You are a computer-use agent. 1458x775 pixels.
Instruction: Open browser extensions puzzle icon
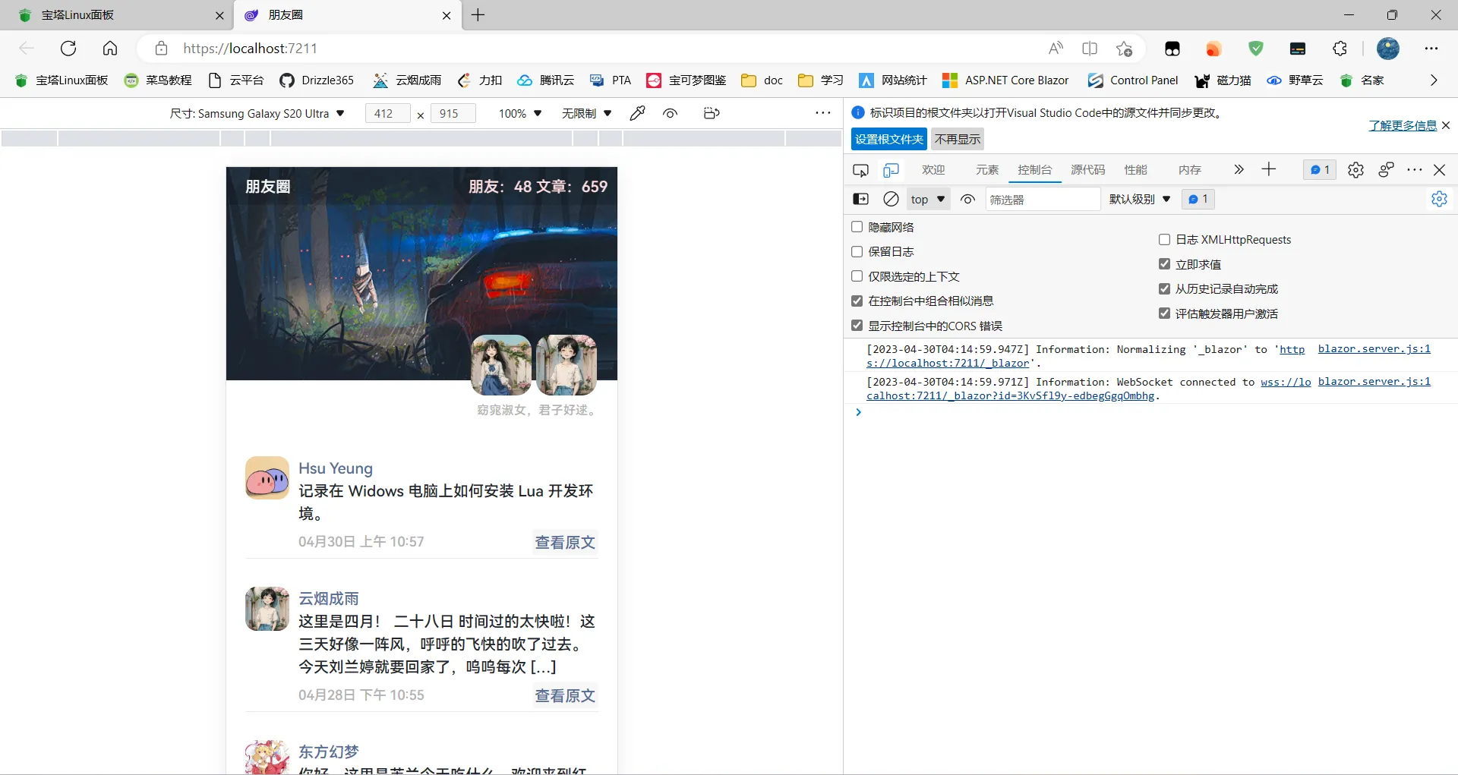pyautogui.click(x=1340, y=49)
